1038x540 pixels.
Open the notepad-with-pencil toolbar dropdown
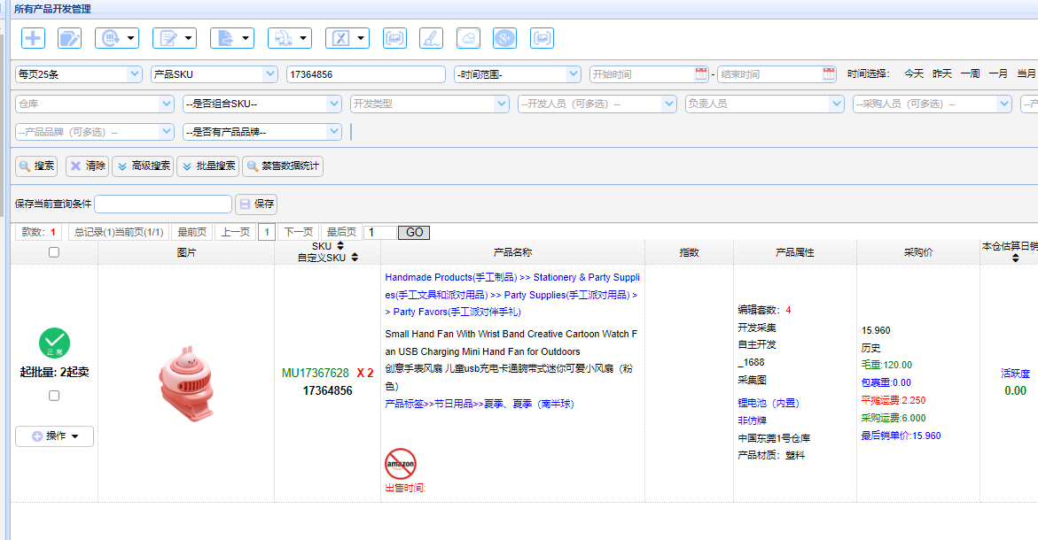pos(174,38)
